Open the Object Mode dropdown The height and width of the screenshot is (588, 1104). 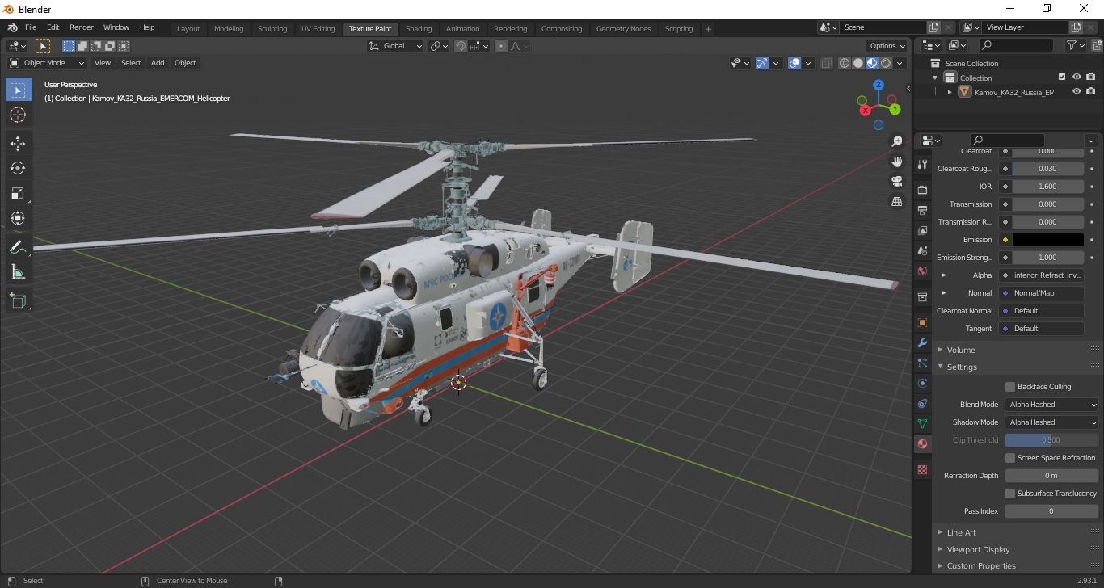(47, 63)
